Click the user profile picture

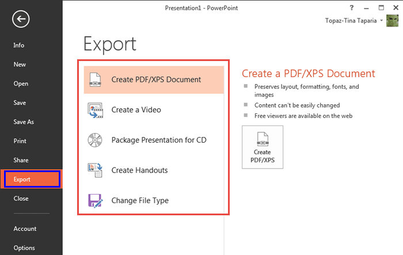392,21
